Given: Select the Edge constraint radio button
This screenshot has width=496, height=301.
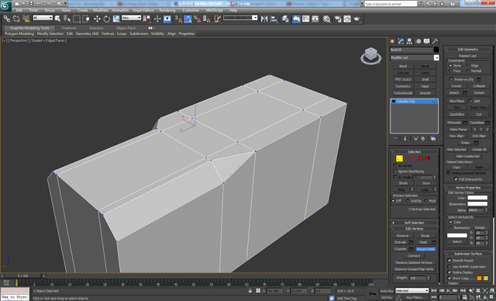Looking at the screenshot, I should [468, 65].
